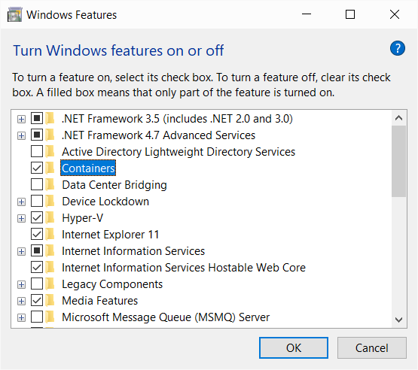Expand the Device Lockdown node
The image size is (418, 370).
click(21, 202)
